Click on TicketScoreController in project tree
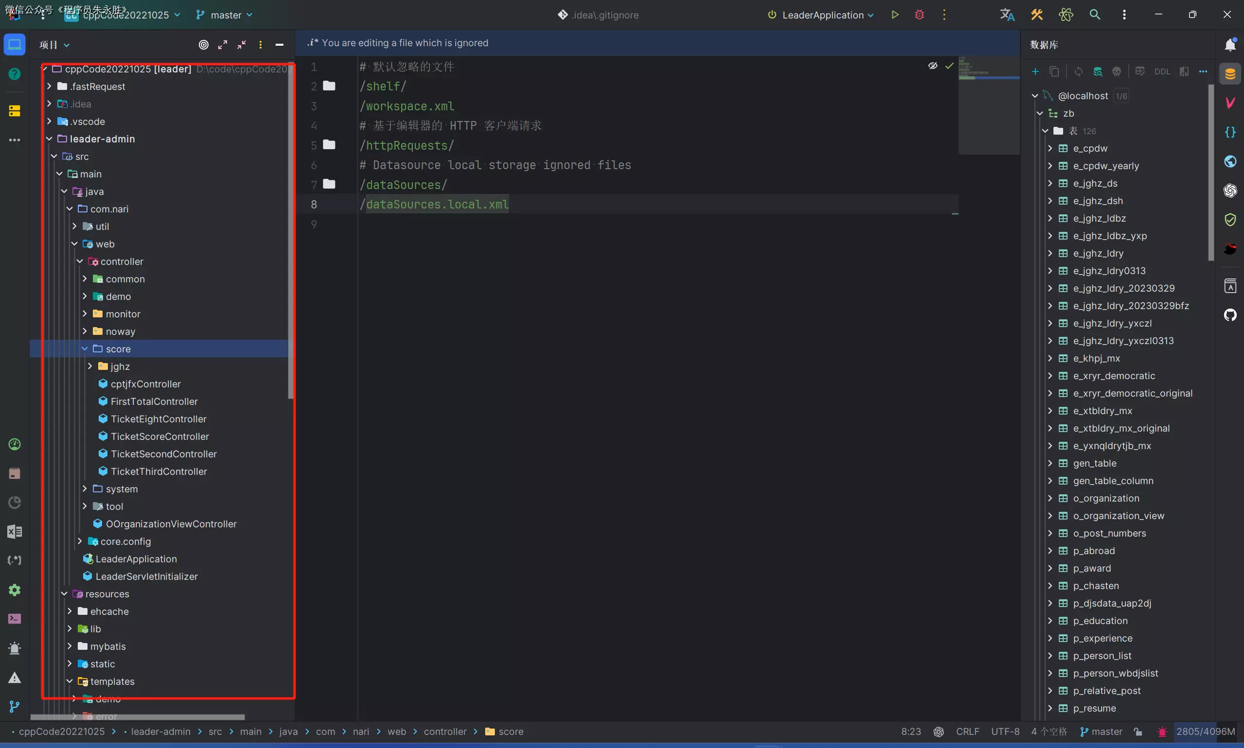The width and height of the screenshot is (1244, 748). pyautogui.click(x=159, y=435)
